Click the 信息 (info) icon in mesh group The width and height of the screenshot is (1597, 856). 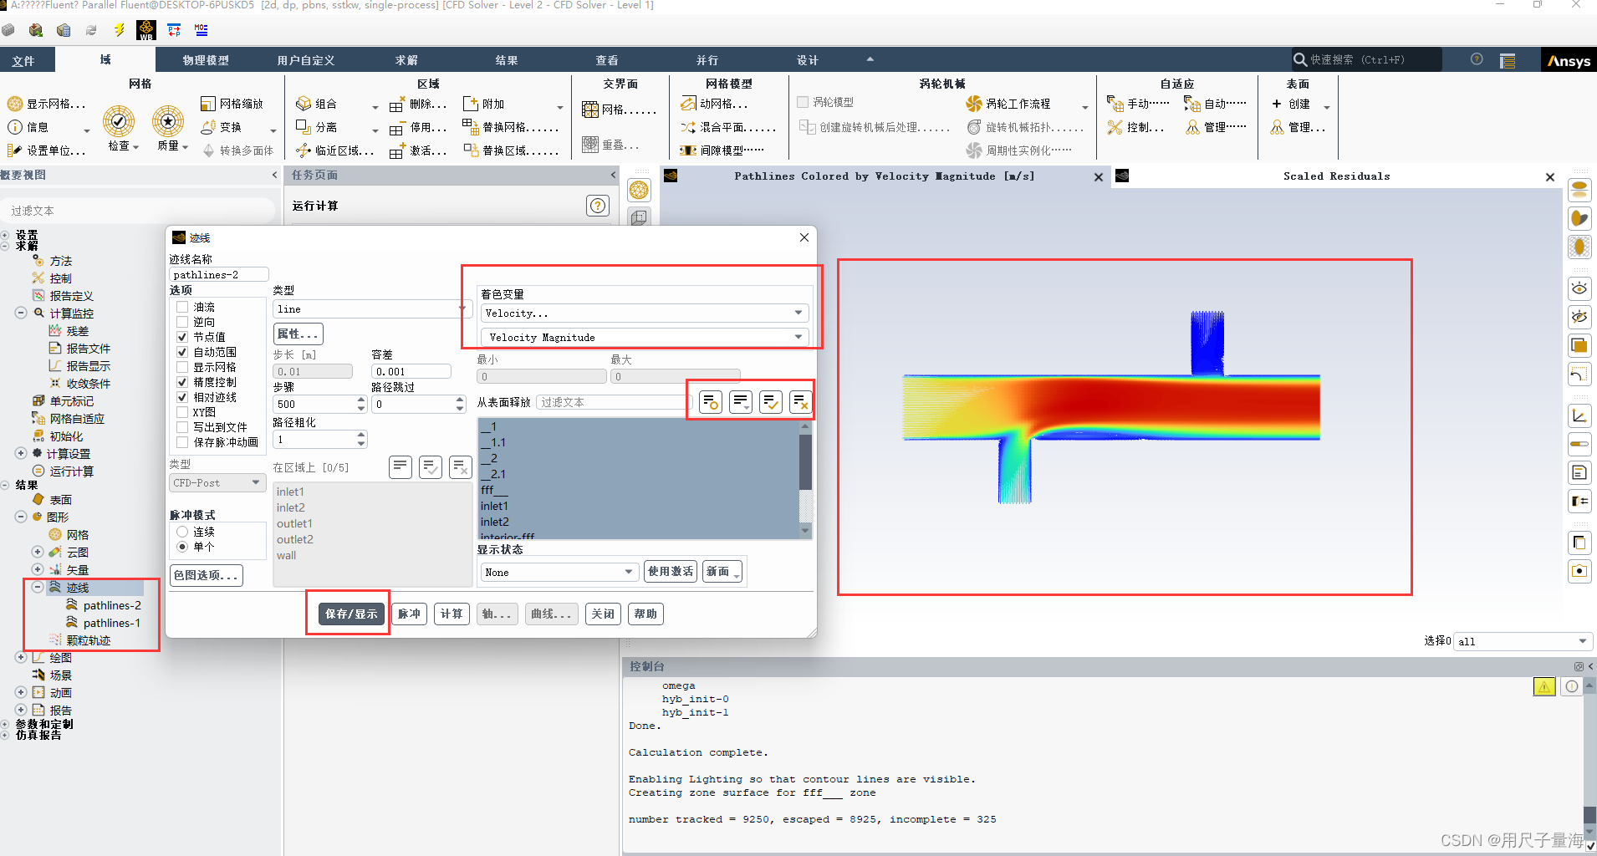tap(15, 127)
